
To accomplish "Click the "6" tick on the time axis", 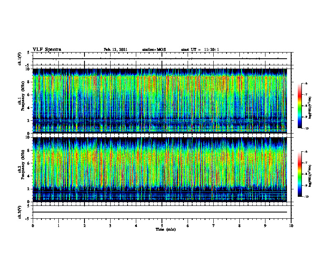I will tap(188, 226).
